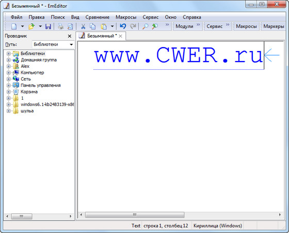Screen dimensions: 289x233
Task: Expand the Сеть tree node
Action: [x=8, y=79]
